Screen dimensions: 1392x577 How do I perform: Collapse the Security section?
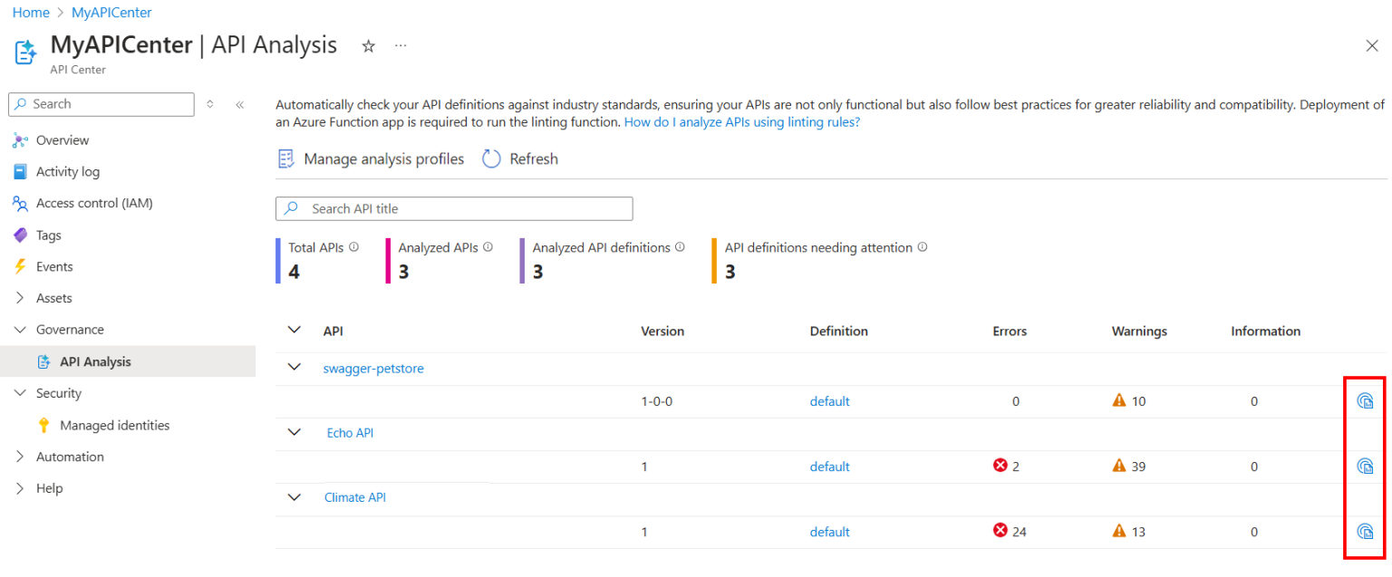coord(21,392)
